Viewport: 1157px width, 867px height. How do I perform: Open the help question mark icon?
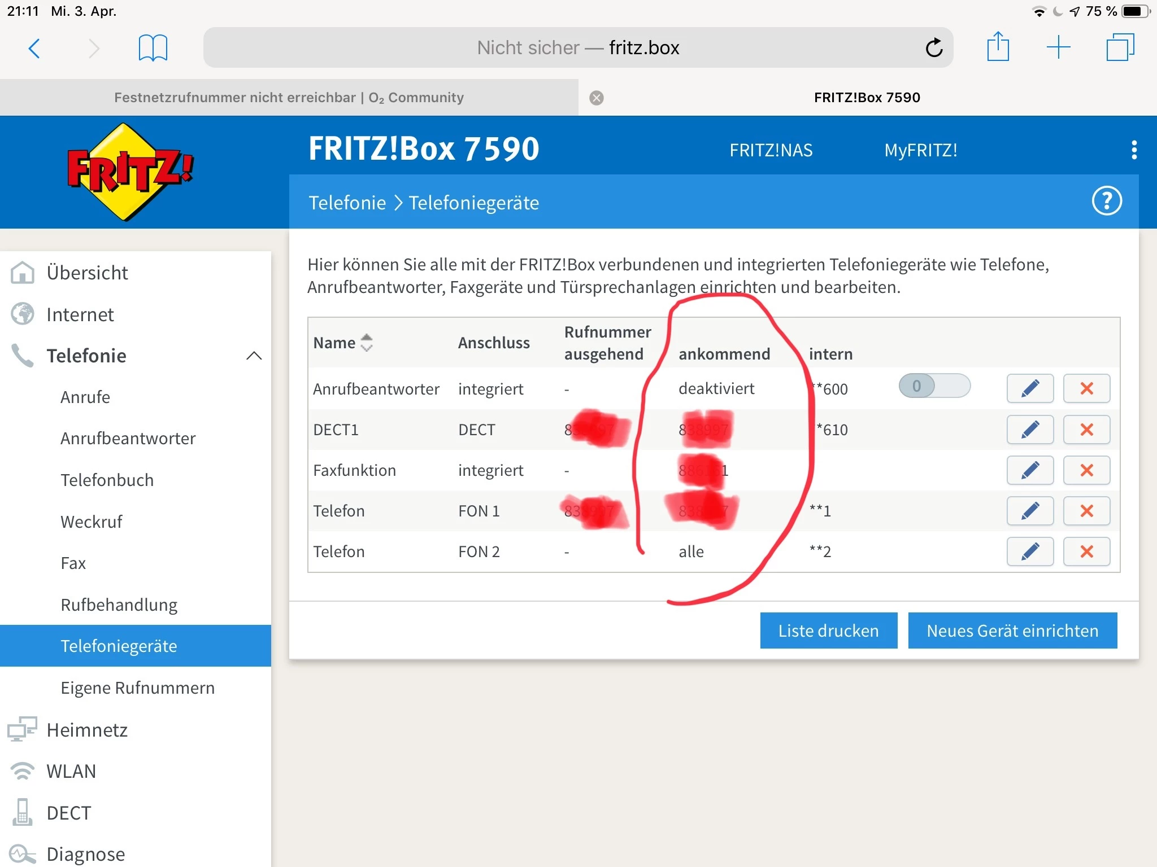click(x=1107, y=202)
